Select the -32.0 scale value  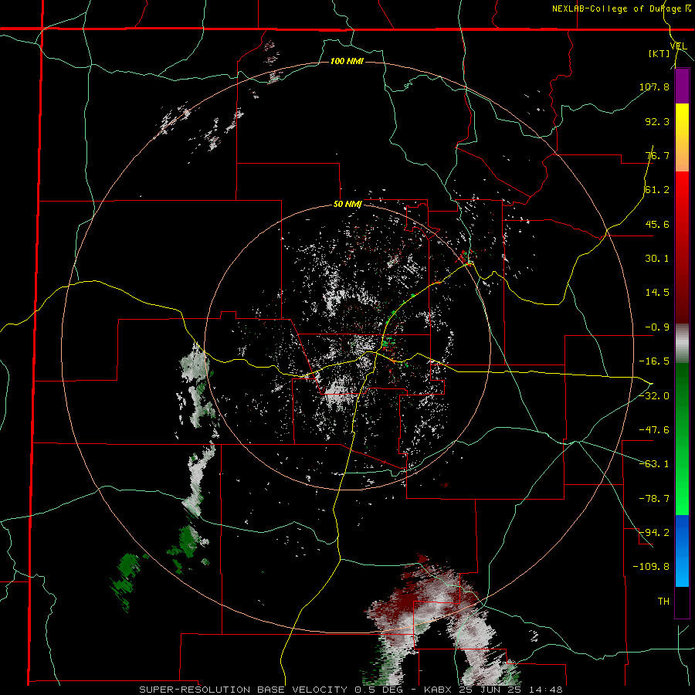pyautogui.click(x=654, y=396)
